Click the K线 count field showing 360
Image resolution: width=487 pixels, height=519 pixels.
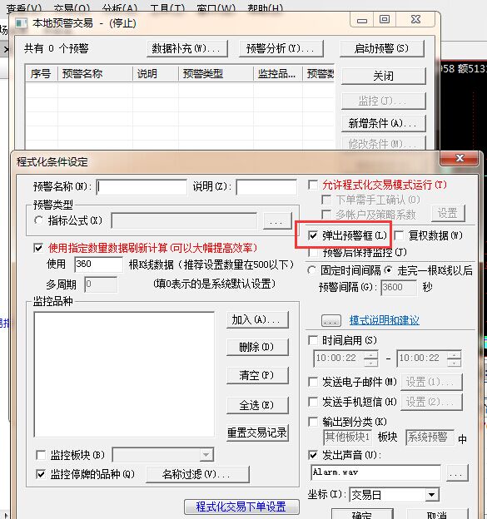98,264
